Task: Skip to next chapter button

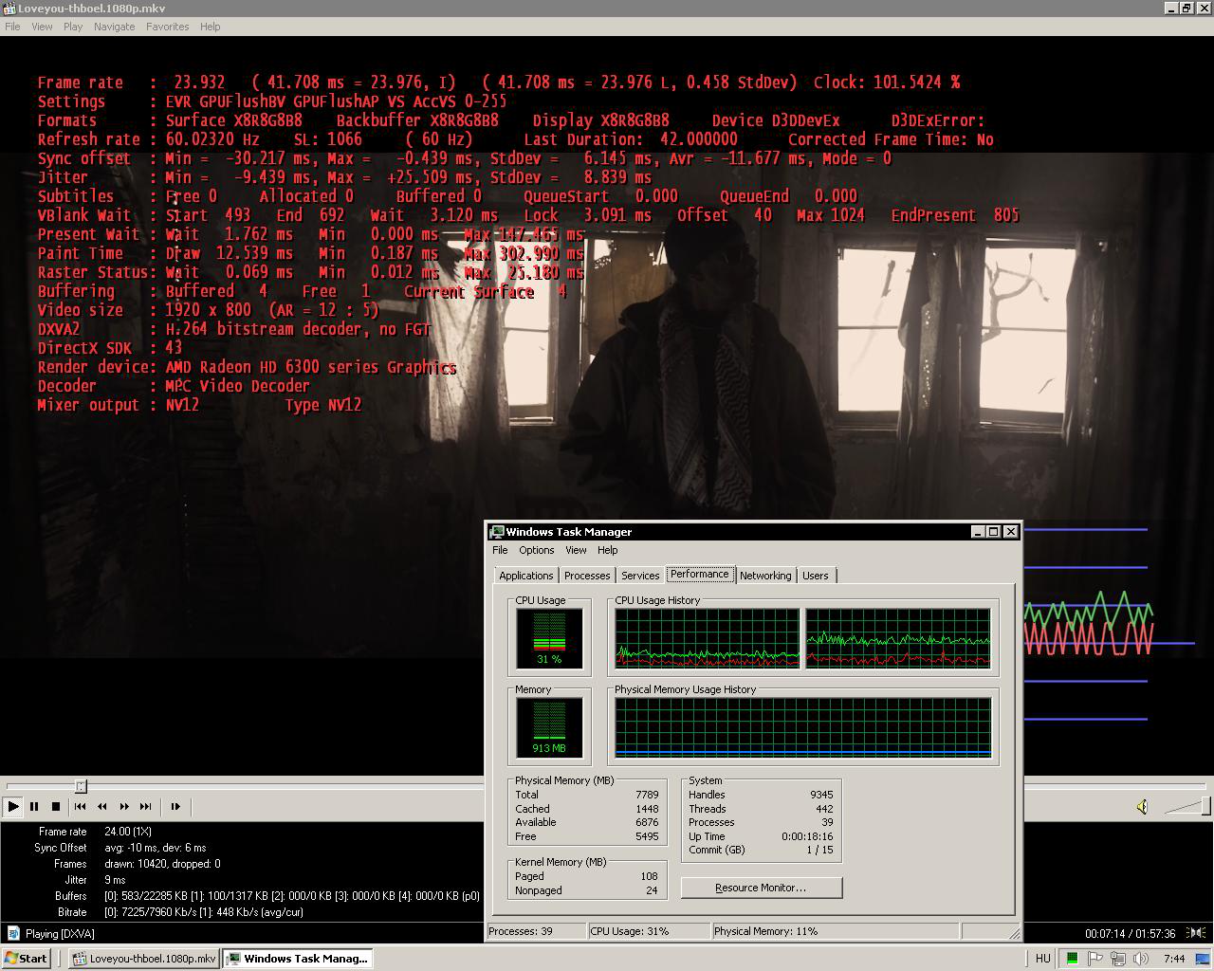Action: pos(146,807)
